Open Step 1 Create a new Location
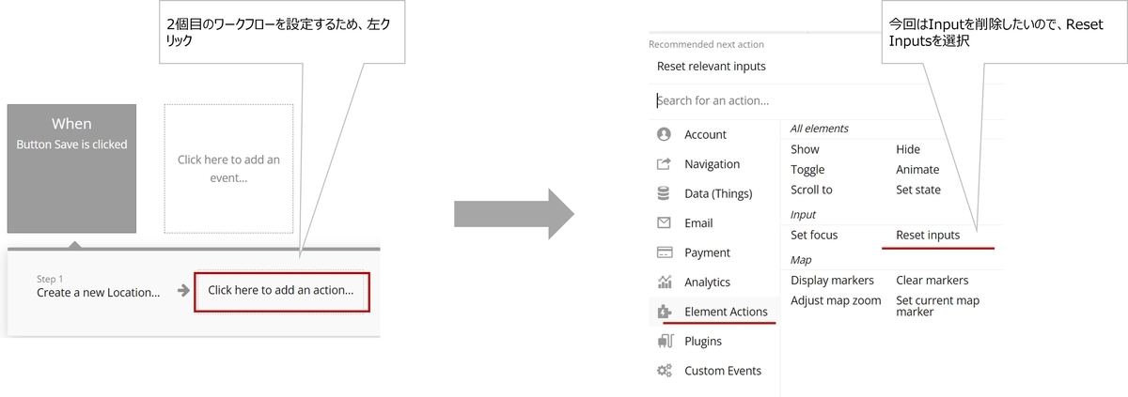Screen dimensions: 1128x397 tap(98, 287)
